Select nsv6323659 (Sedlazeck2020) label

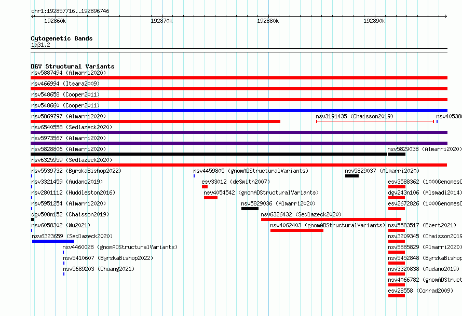click(72, 236)
